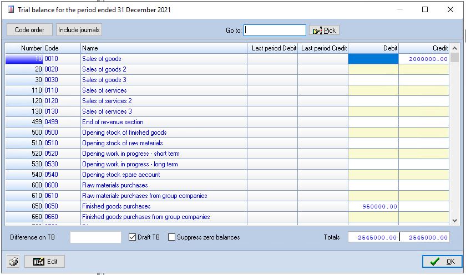Click the Last period Debit column header

click(x=272, y=48)
